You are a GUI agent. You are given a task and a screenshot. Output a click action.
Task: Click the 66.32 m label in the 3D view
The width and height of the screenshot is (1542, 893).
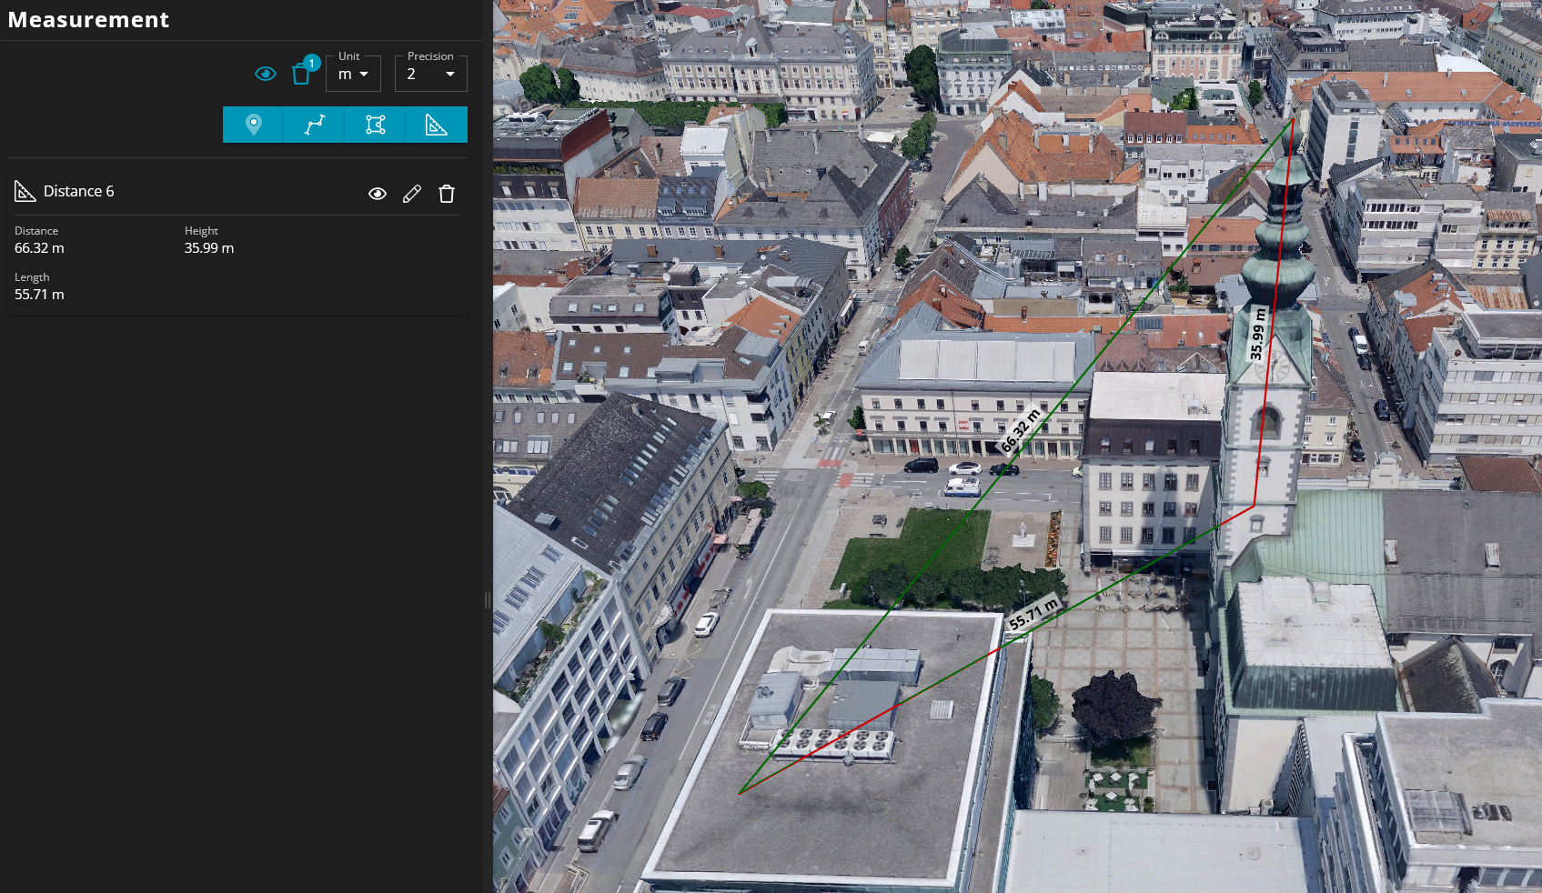click(x=1020, y=431)
